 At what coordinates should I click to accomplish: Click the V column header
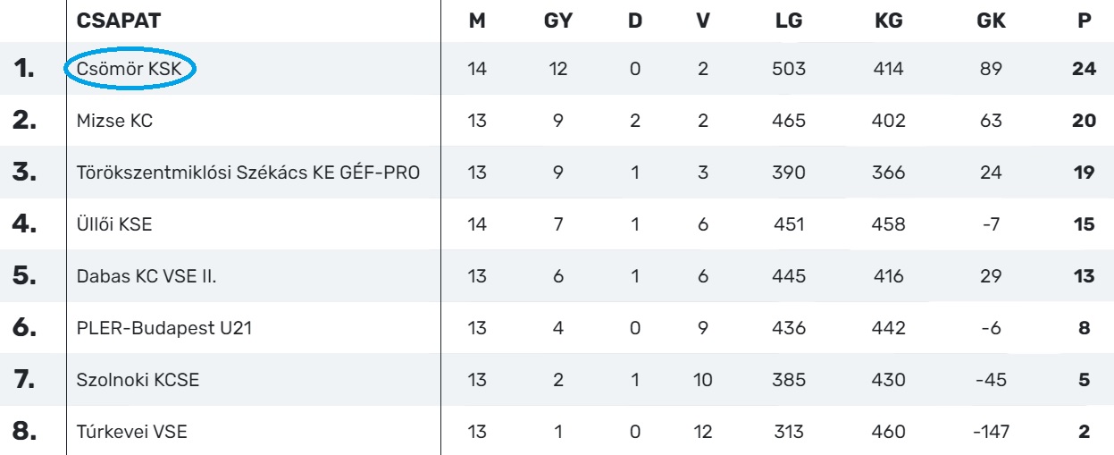[702, 21]
